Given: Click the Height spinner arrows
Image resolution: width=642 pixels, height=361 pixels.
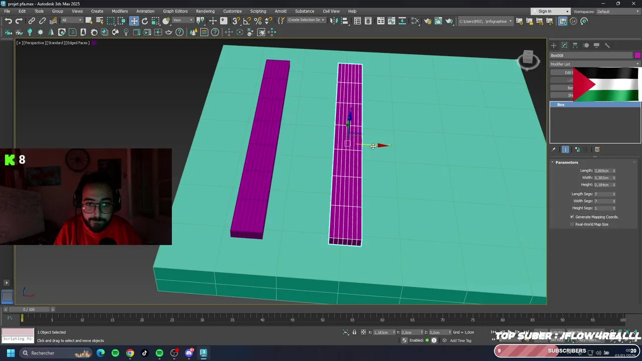Looking at the screenshot, I should 614,185.
